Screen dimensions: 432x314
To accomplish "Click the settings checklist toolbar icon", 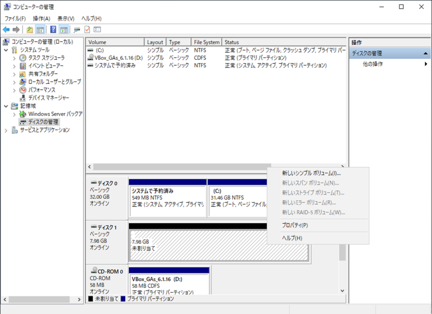I will (x=97, y=30).
